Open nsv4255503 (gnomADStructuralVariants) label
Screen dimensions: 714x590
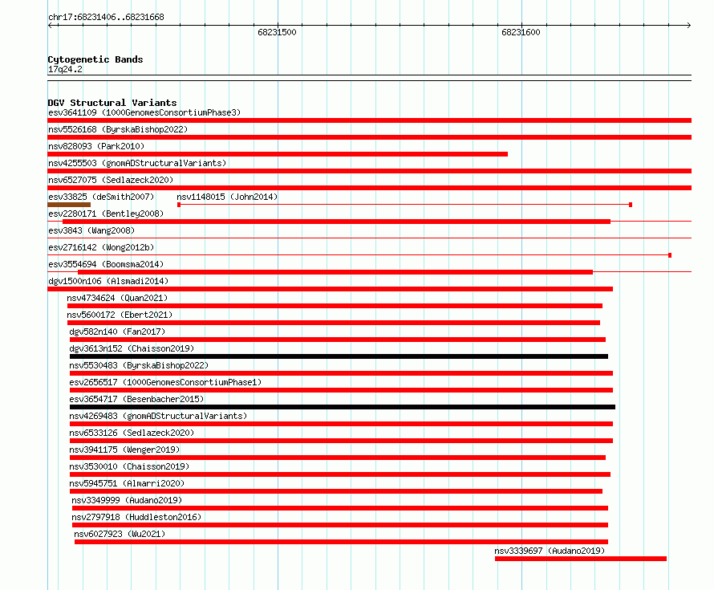(137, 163)
